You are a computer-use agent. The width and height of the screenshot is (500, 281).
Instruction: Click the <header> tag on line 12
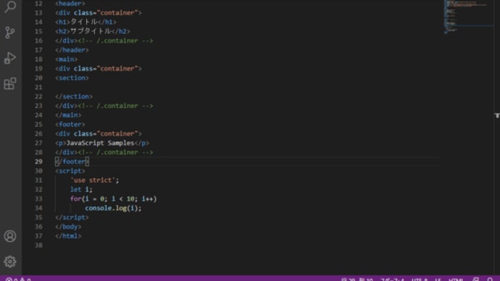tap(70, 4)
